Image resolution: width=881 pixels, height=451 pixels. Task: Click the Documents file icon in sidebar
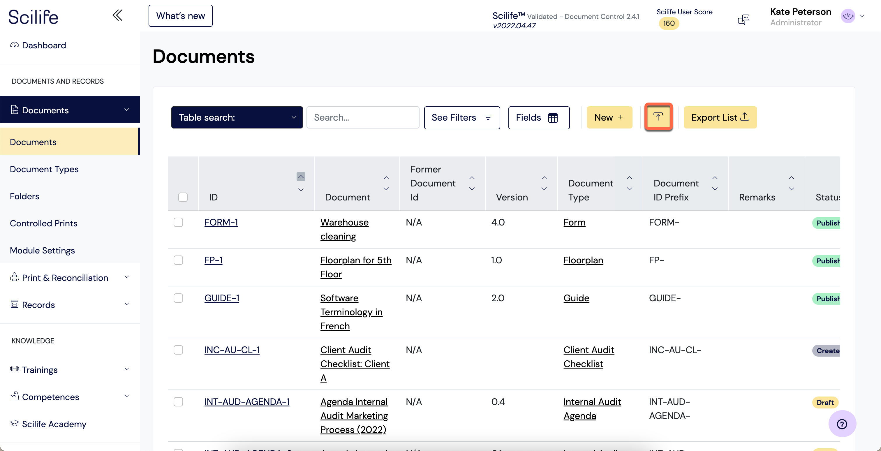pyautogui.click(x=14, y=110)
